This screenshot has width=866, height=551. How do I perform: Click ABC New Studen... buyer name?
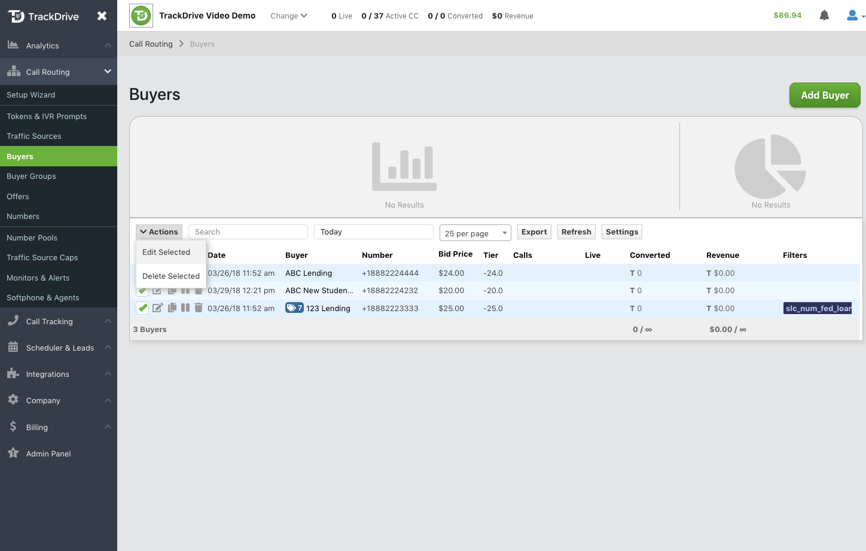tap(319, 290)
